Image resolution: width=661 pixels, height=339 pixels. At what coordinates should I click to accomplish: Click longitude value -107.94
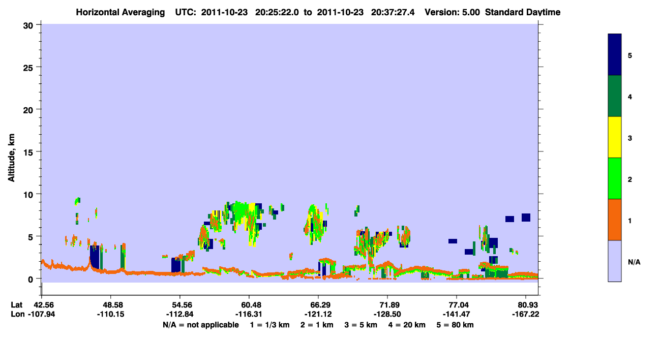click(42, 314)
